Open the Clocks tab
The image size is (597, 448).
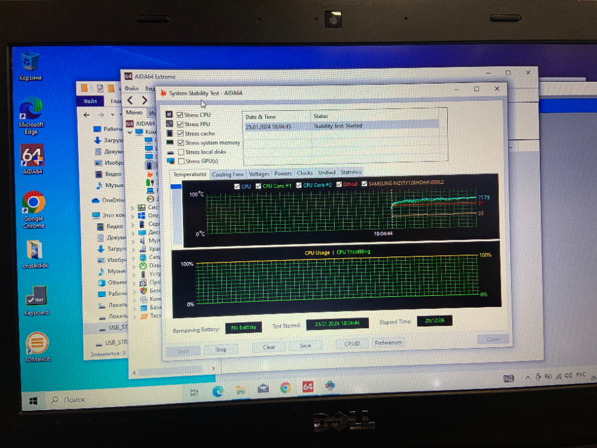point(305,173)
